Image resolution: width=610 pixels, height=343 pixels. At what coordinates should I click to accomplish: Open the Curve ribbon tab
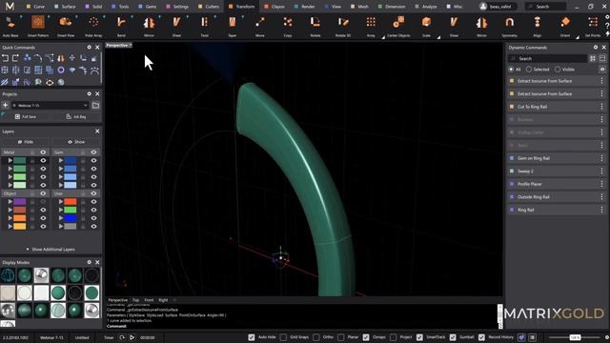[35, 7]
